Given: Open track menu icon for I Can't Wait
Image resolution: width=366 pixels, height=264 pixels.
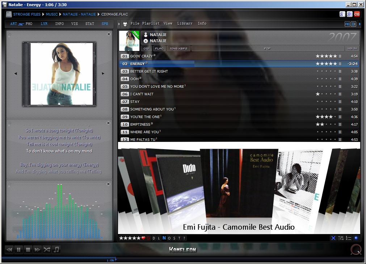Looking at the screenshot, I should (340, 94).
